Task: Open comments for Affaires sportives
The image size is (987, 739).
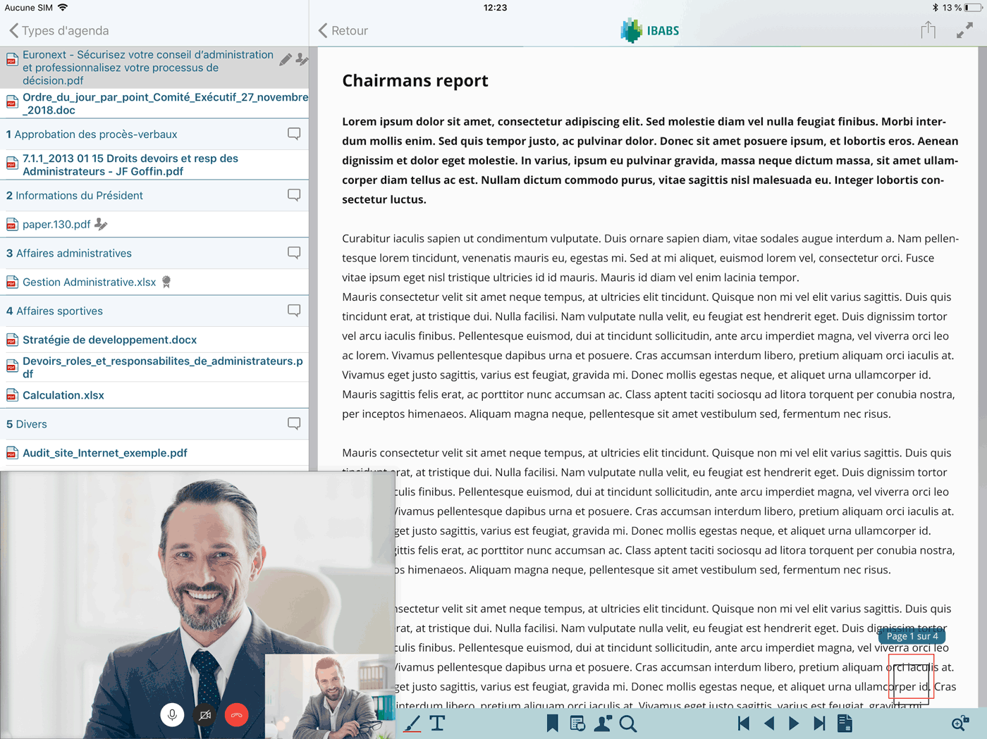Action: (294, 311)
